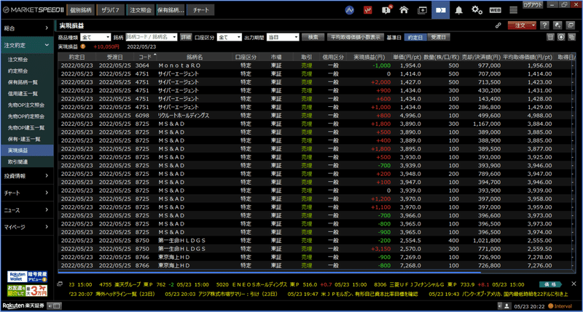
Task: Click the MonotaRO row stock name
Action: [179, 65]
